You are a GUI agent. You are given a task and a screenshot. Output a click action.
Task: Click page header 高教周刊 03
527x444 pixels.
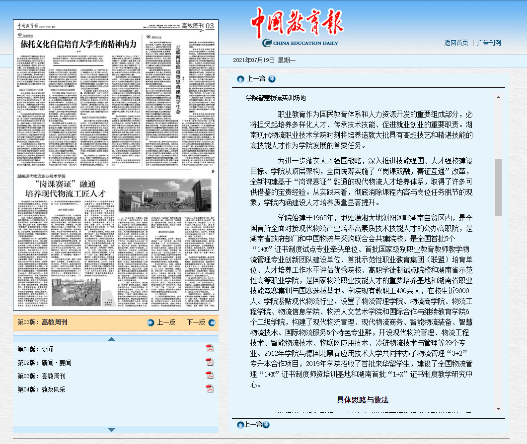[x=198, y=26]
